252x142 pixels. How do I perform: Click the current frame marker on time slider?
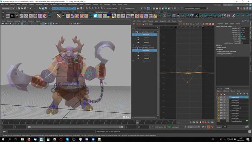(x=137, y=122)
